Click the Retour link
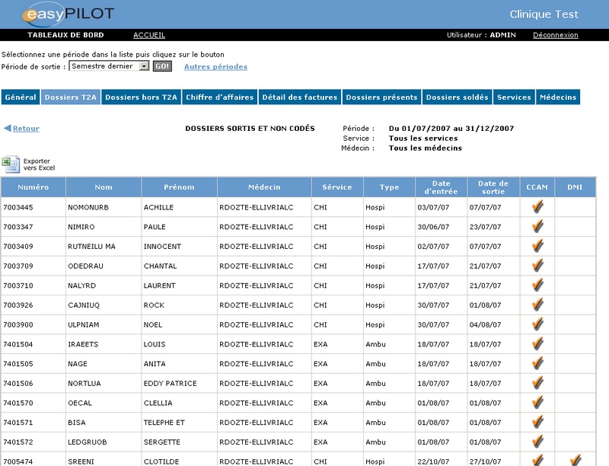 click(26, 129)
